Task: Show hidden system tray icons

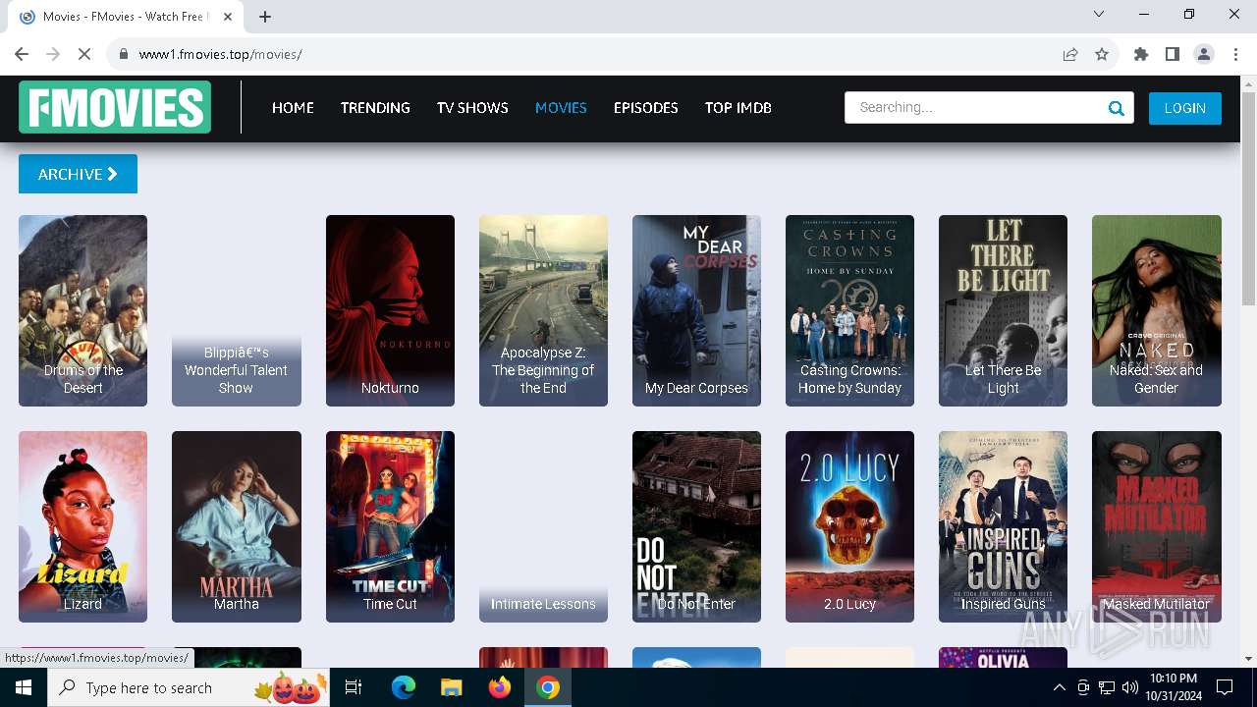Action: pos(1059,687)
